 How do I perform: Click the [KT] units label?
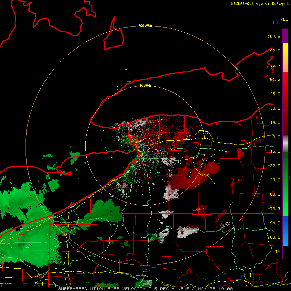coord(276,22)
